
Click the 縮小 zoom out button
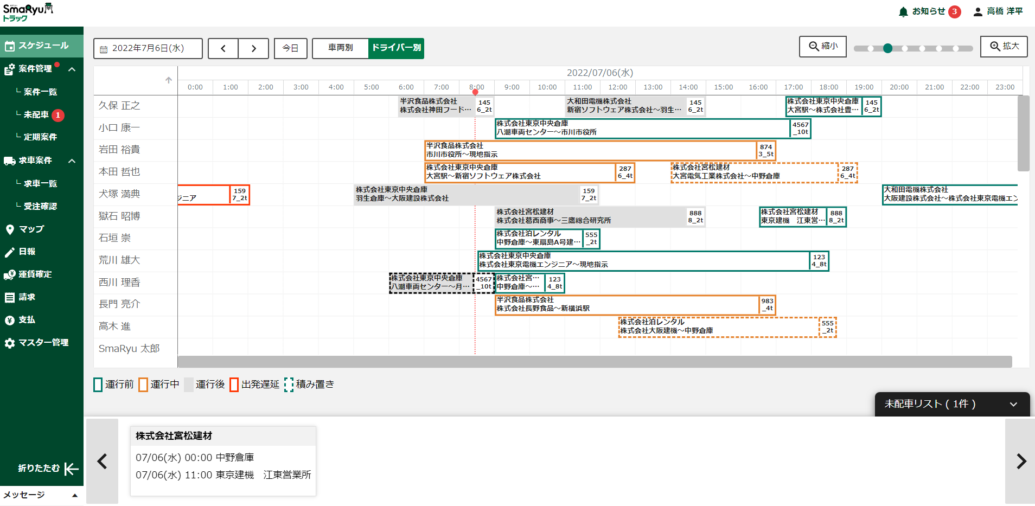pyautogui.click(x=823, y=47)
